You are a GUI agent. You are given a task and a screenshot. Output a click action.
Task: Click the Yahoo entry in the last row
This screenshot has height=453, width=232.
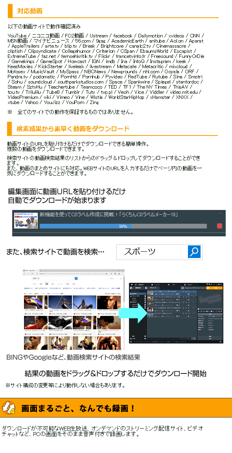tap(32, 102)
